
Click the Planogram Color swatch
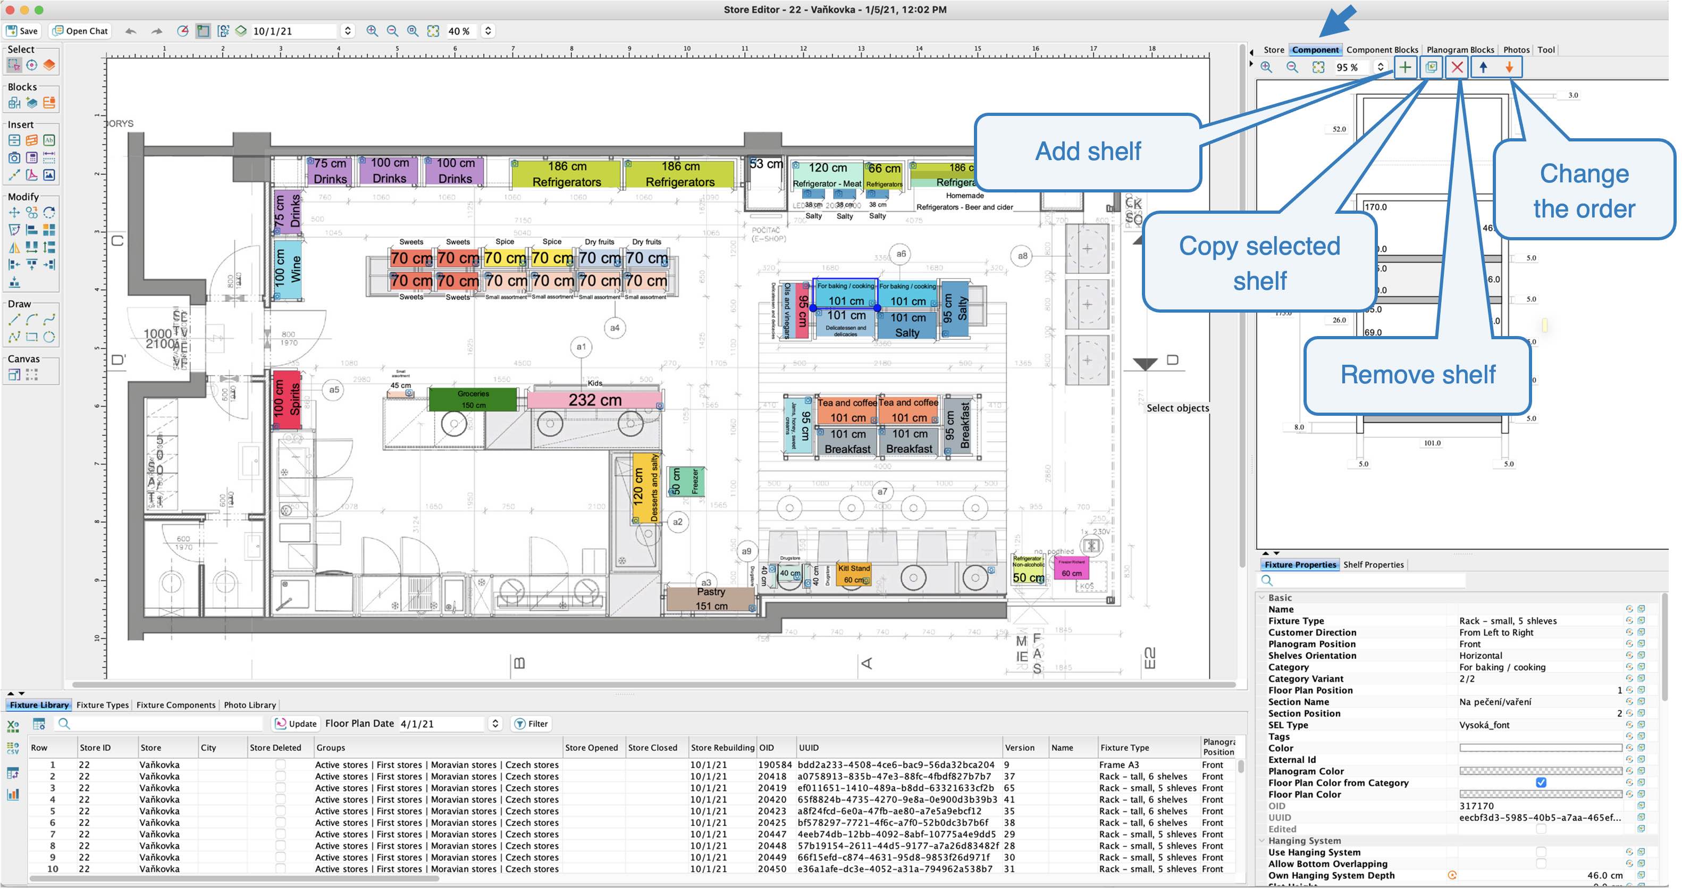pos(1540,771)
